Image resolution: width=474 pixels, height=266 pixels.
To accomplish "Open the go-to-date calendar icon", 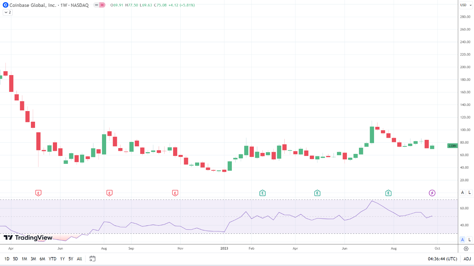I will (92, 259).
